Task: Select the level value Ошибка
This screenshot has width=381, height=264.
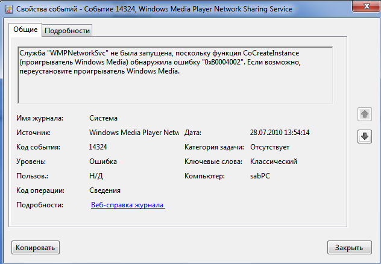Action: tap(103, 162)
